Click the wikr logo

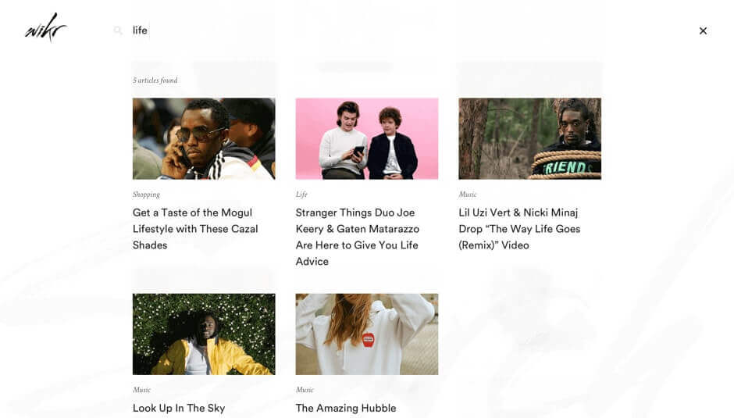(x=46, y=27)
